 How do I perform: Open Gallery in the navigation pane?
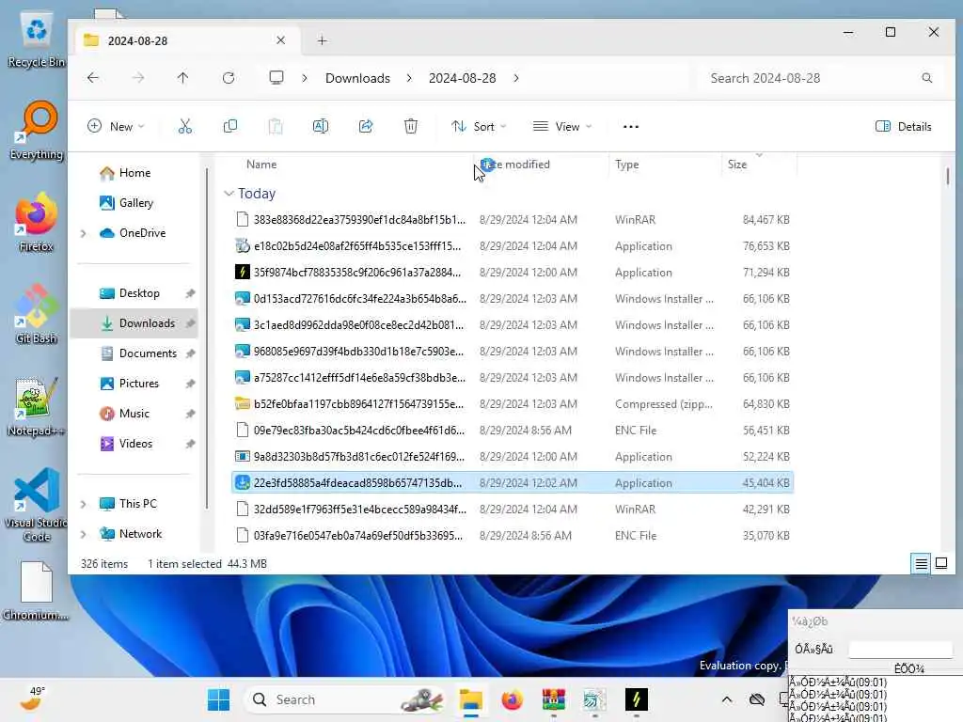135,203
